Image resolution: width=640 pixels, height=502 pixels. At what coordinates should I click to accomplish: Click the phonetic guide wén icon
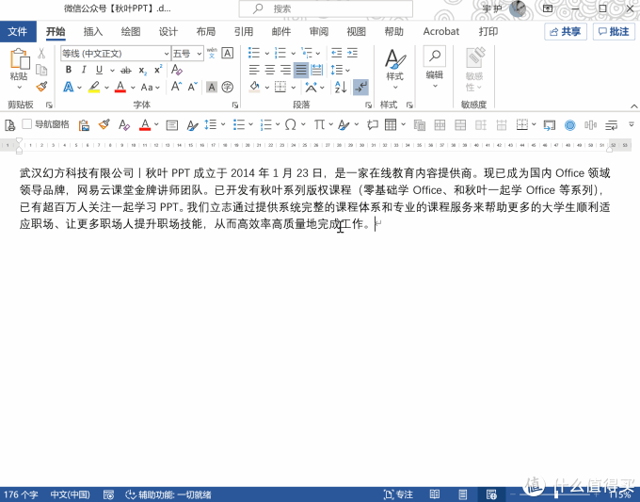pos(212,53)
